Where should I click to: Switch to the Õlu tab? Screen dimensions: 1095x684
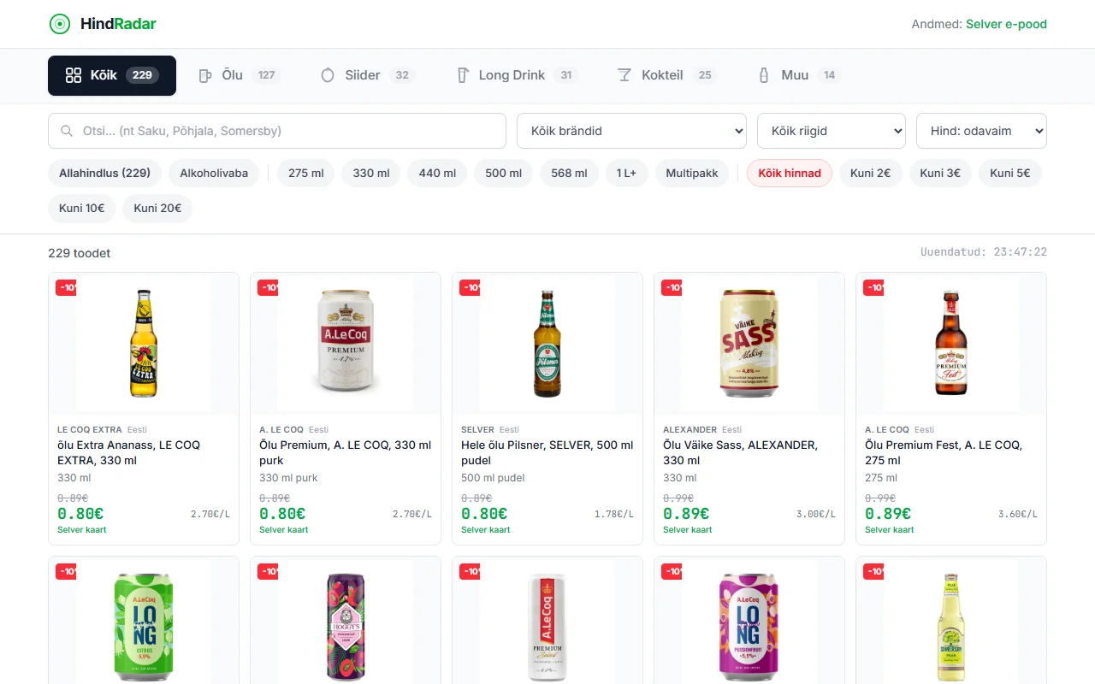point(239,75)
